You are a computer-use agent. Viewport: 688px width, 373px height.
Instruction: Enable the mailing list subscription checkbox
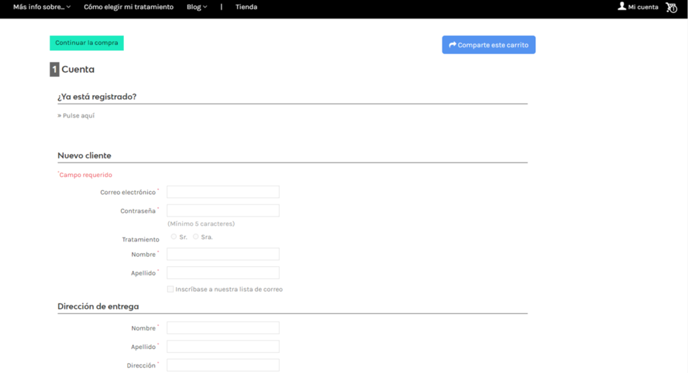pyautogui.click(x=171, y=289)
